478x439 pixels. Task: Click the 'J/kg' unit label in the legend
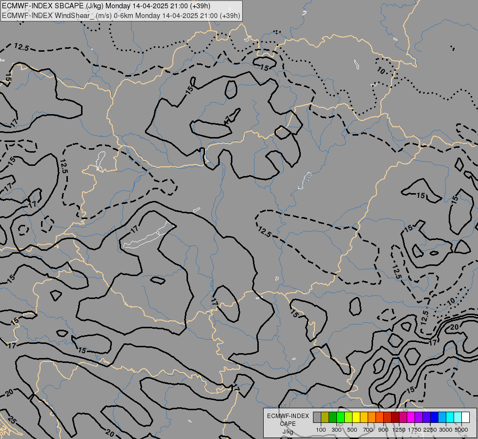coord(288,432)
